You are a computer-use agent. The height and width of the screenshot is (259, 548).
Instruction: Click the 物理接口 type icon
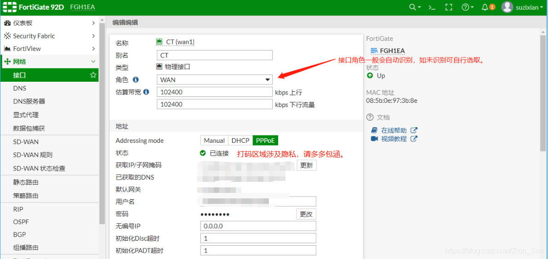159,67
